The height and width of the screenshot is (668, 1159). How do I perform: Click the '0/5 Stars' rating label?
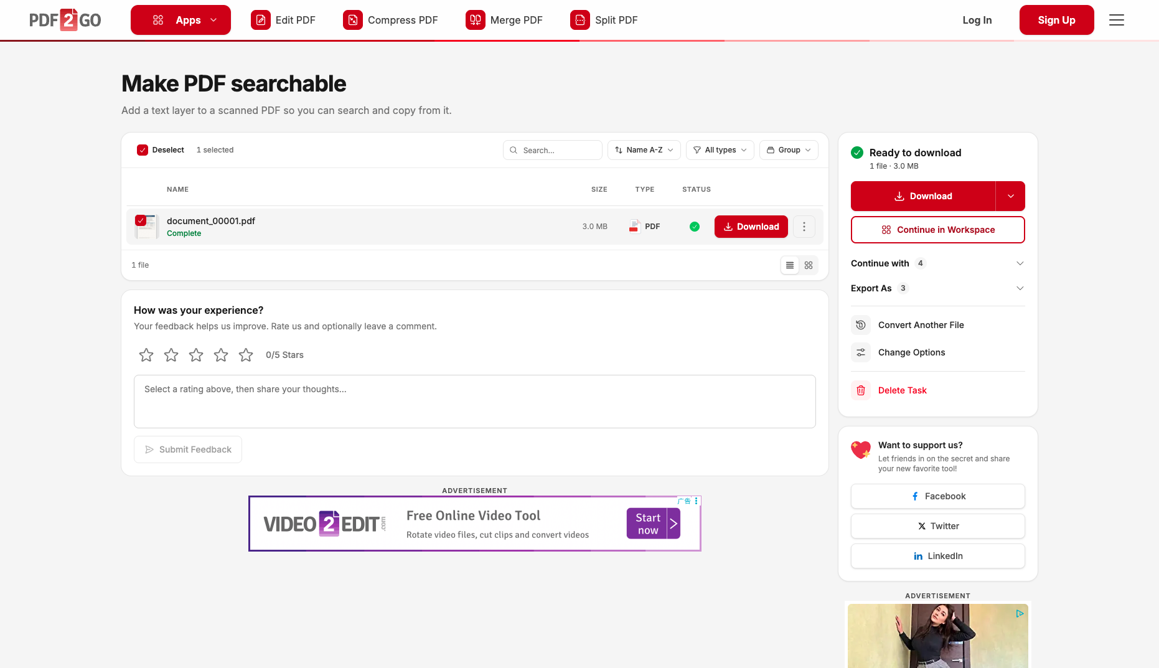pyautogui.click(x=284, y=355)
